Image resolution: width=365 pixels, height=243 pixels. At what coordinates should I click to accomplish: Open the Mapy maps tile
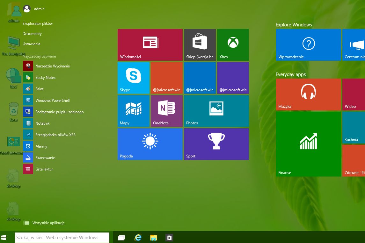point(133,111)
